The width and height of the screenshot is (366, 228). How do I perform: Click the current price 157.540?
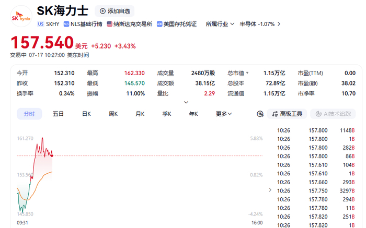[x=42, y=42]
